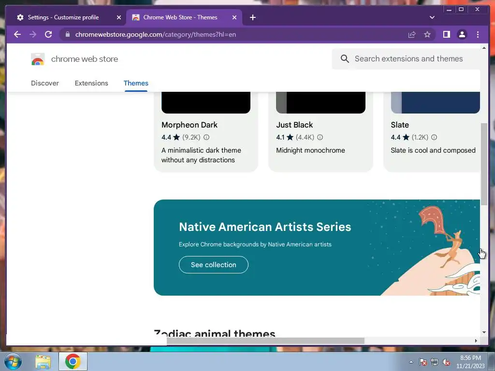This screenshot has width=495, height=371.
Task: Open the side panel toggle icon
Action: click(446, 34)
